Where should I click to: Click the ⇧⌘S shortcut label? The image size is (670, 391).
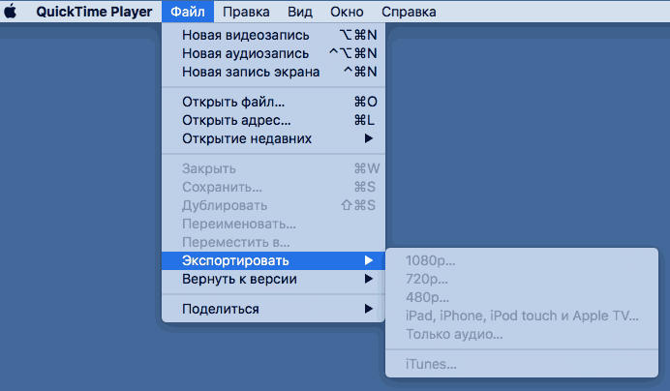click(358, 205)
